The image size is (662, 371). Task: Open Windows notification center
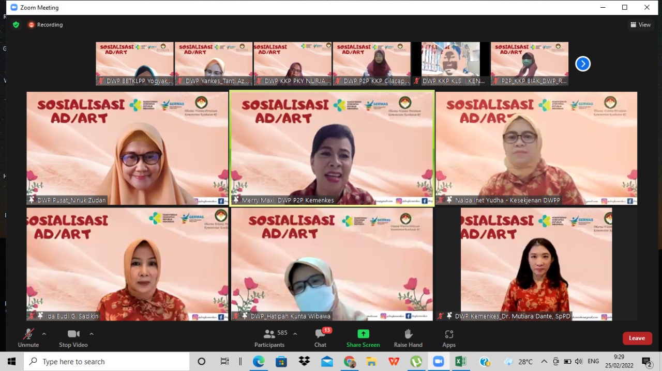(x=646, y=362)
